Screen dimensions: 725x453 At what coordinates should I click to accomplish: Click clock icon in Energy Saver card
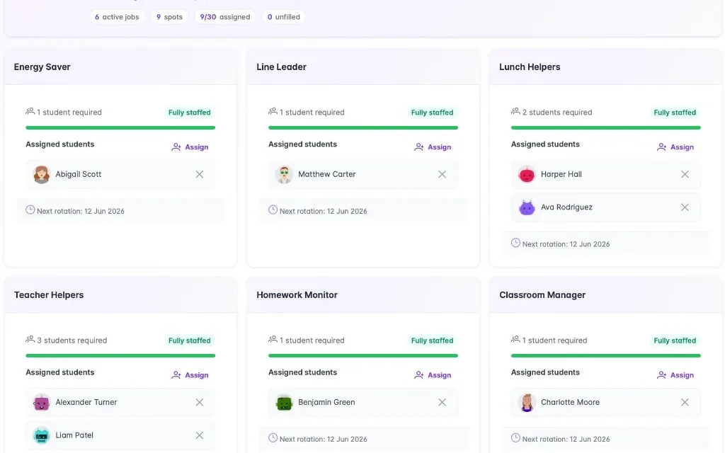coord(30,210)
